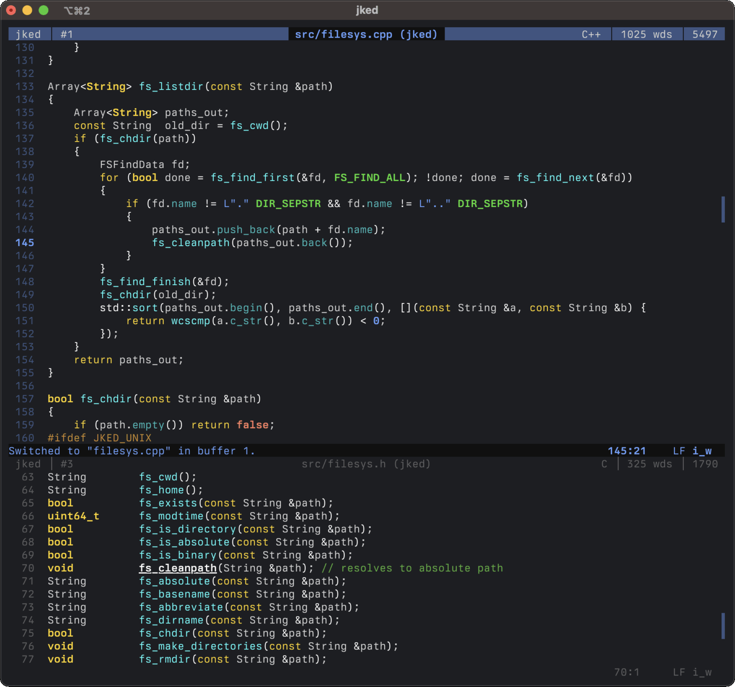735x687 pixels.
Task: Click 'fs_basename' declaration on line 72
Action: (174, 594)
